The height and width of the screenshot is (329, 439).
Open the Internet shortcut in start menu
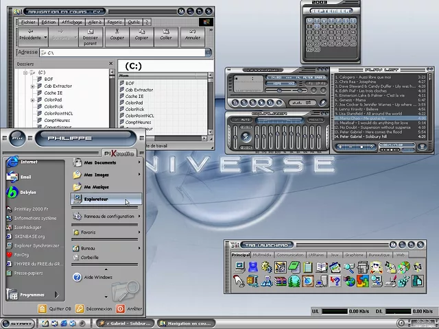(29, 162)
